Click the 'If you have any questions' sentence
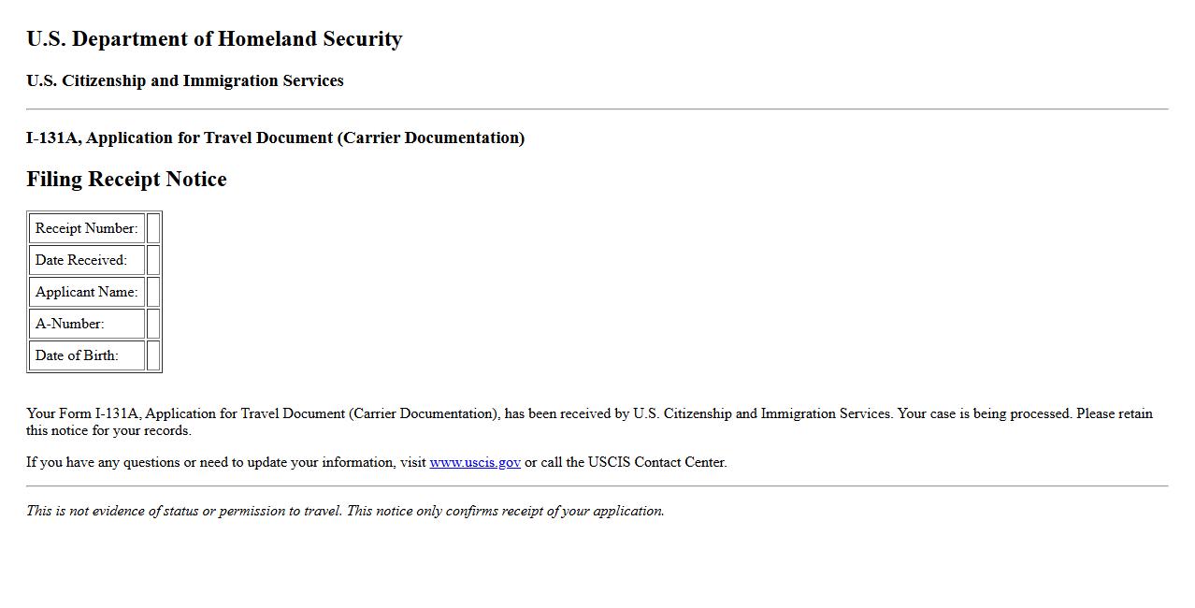 [x=224, y=462]
